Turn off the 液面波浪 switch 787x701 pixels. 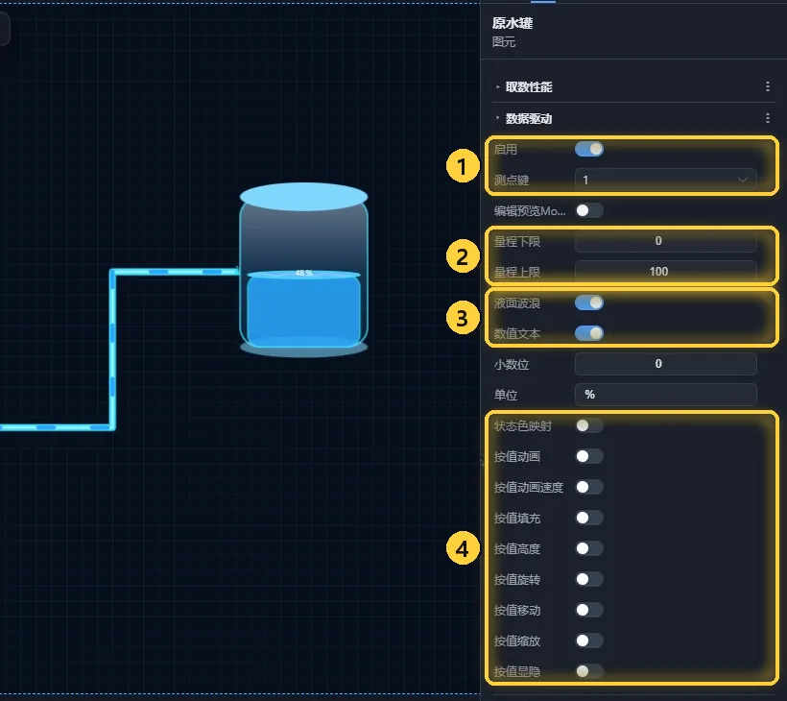[x=589, y=302]
